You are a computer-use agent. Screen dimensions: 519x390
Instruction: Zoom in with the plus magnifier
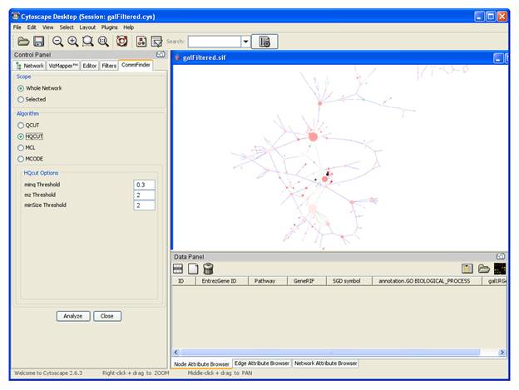point(73,42)
